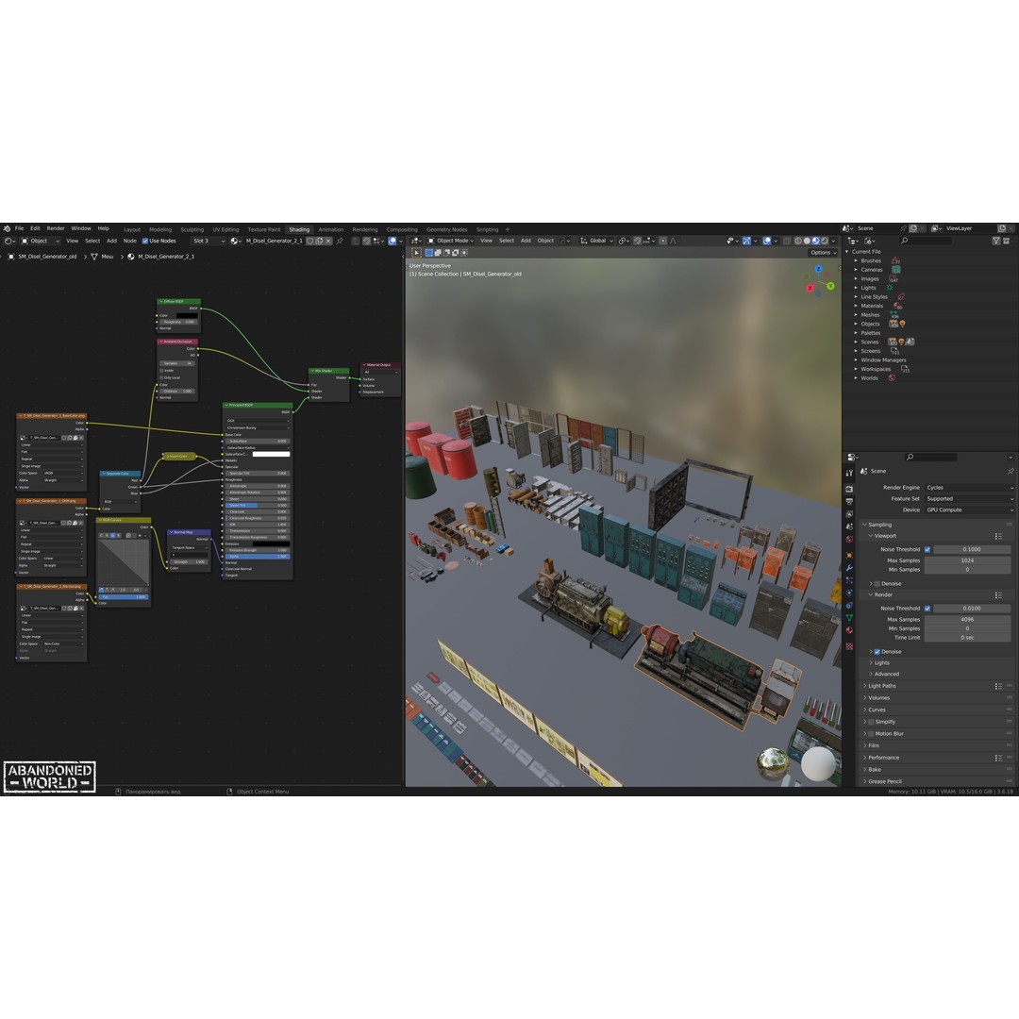Switch to Material Preview viewport shading
This screenshot has width=1019, height=1019.
[815, 241]
